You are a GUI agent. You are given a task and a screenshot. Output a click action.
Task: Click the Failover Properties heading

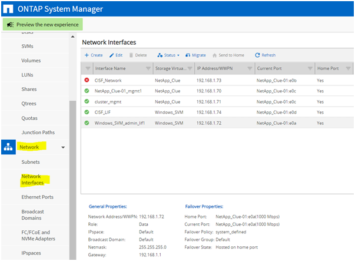click(x=204, y=206)
